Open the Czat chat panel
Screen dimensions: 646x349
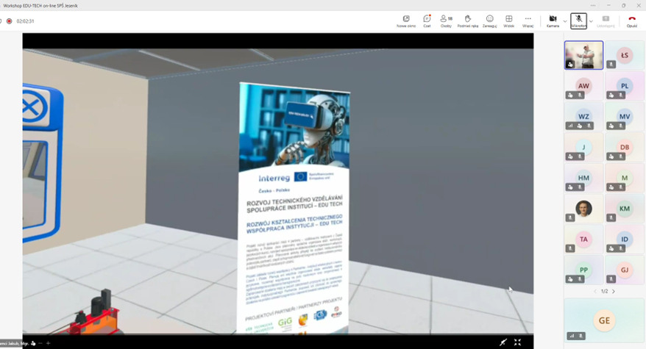(x=427, y=21)
